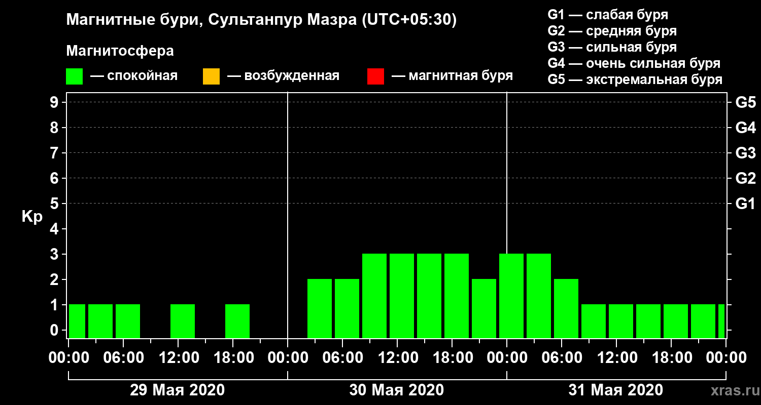Click the 'Kp' axis label
Viewport: 761px width, 405px height.
[32, 217]
